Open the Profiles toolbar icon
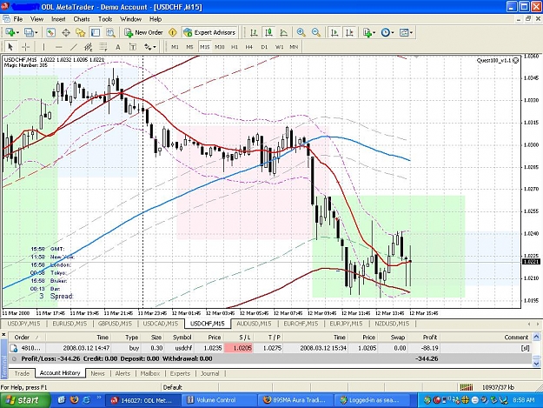The height and width of the screenshot is (408, 543). [29, 32]
